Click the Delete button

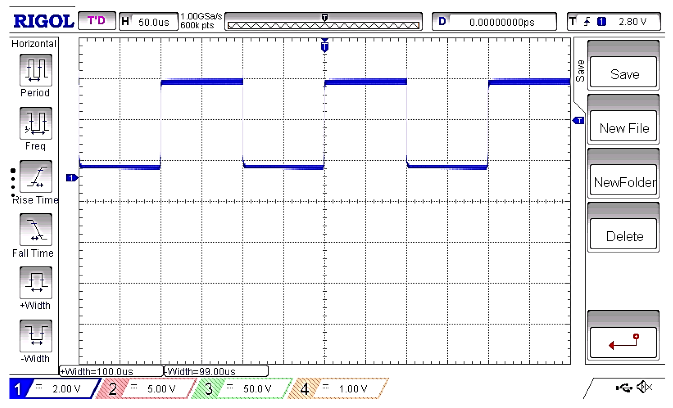pyautogui.click(x=625, y=235)
